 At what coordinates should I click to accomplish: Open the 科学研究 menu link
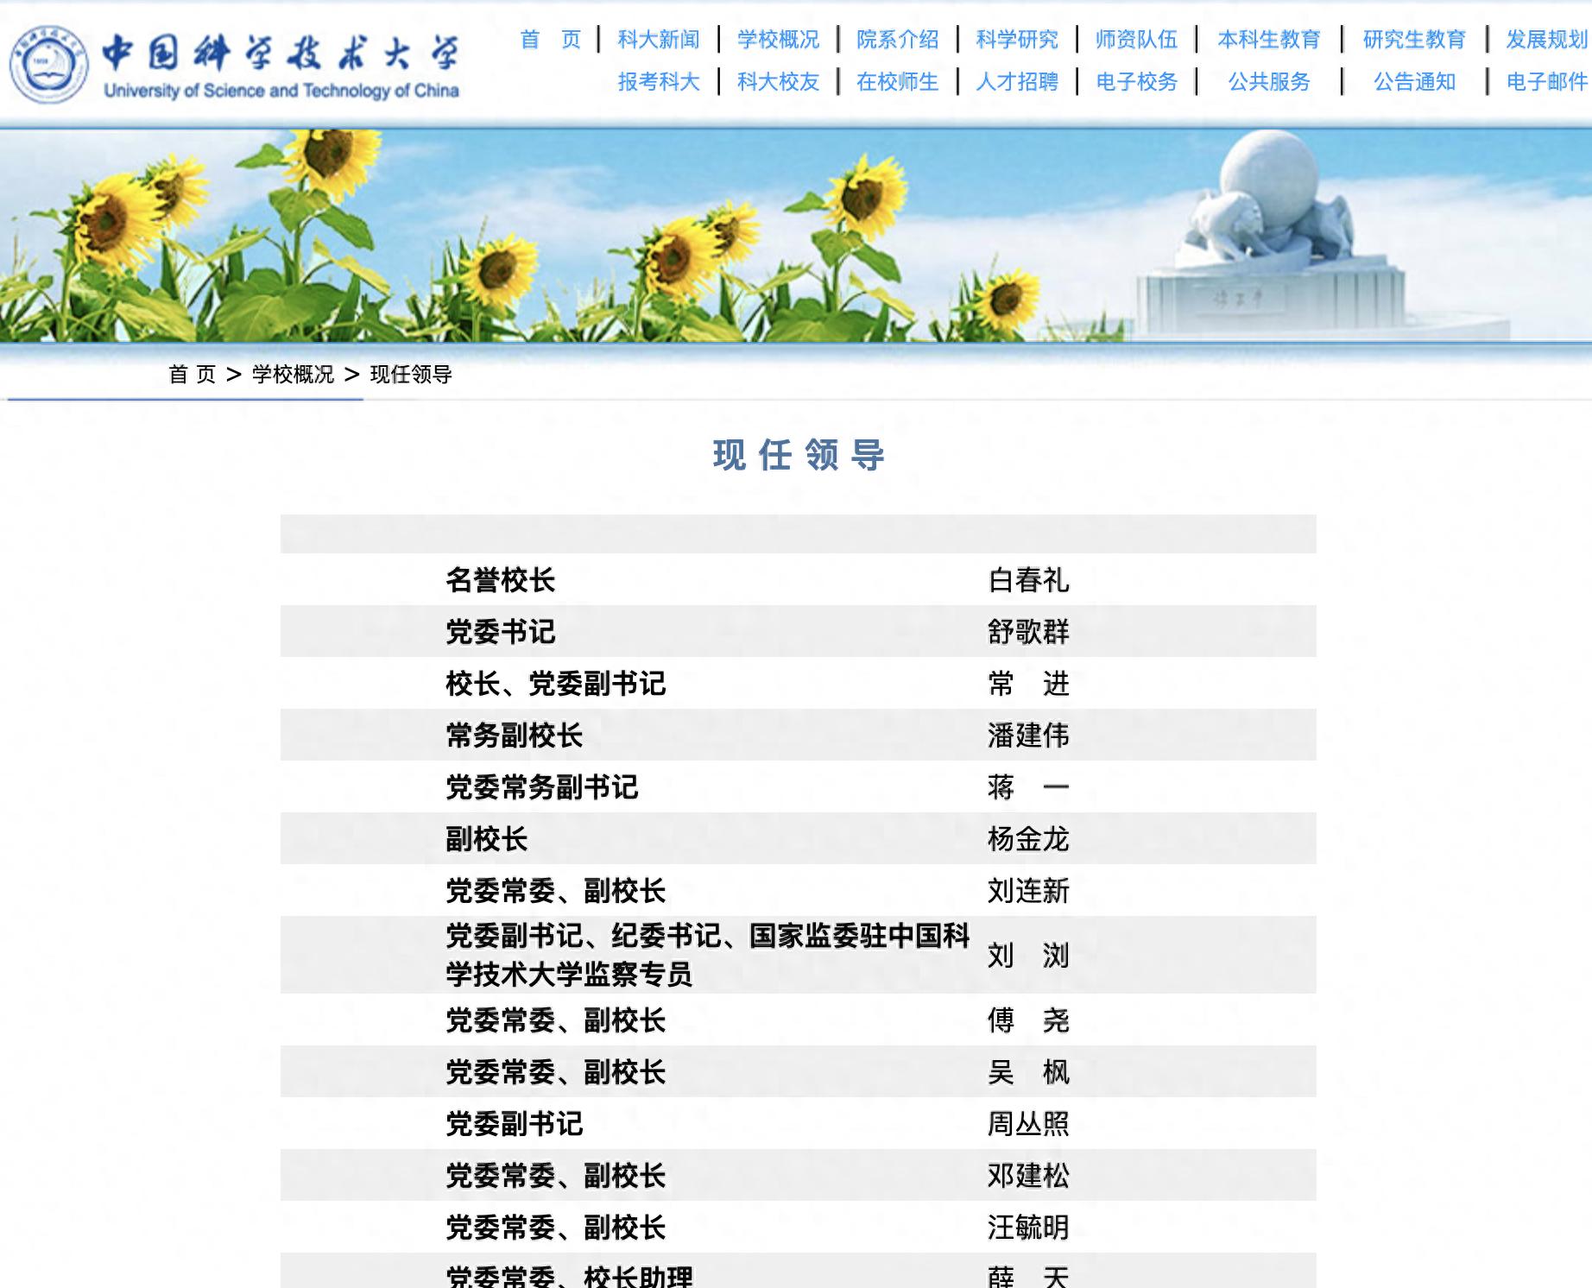[1016, 40]
